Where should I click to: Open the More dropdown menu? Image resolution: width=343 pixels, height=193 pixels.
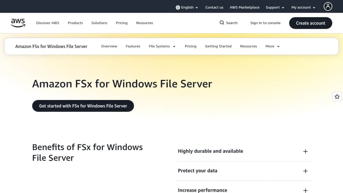[x=272, y=46]
